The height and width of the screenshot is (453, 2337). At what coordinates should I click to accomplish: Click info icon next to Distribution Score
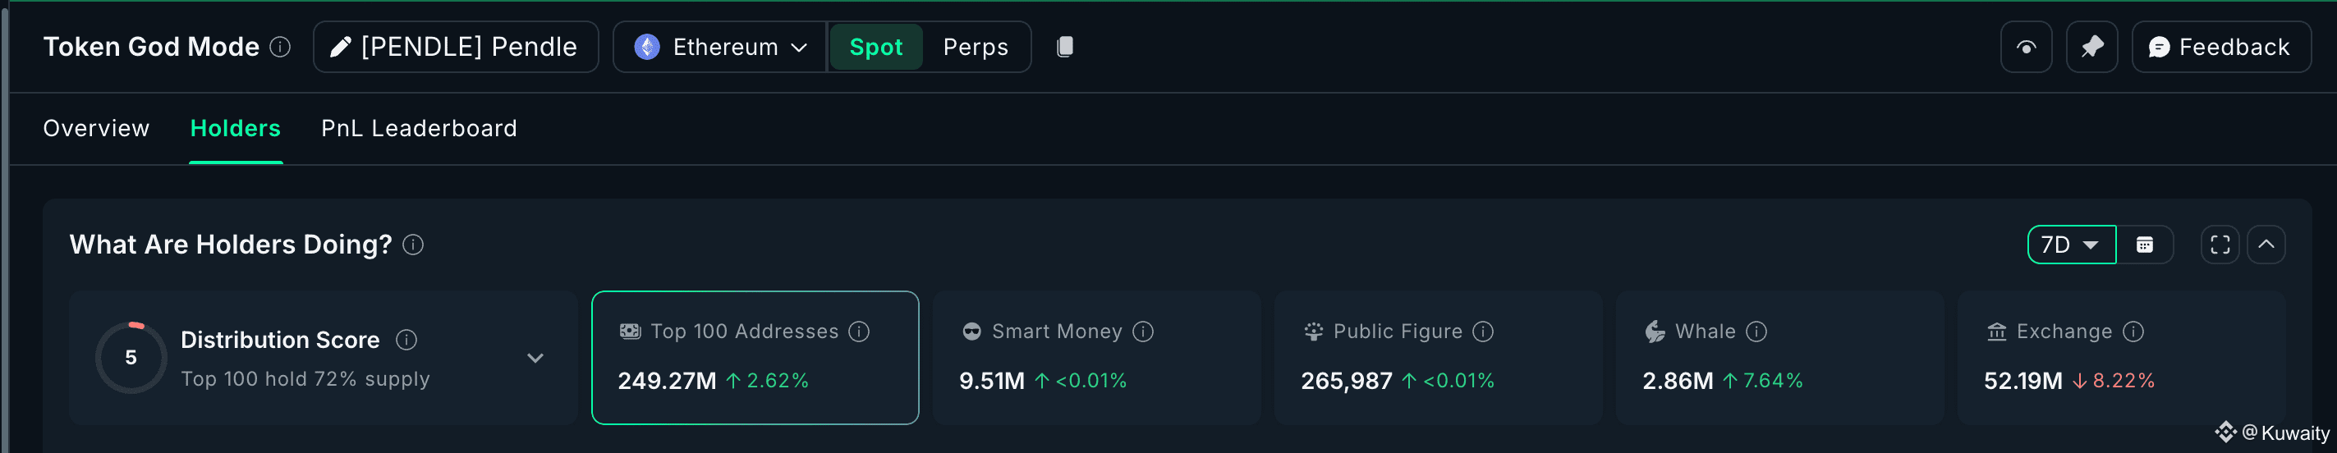406,340
